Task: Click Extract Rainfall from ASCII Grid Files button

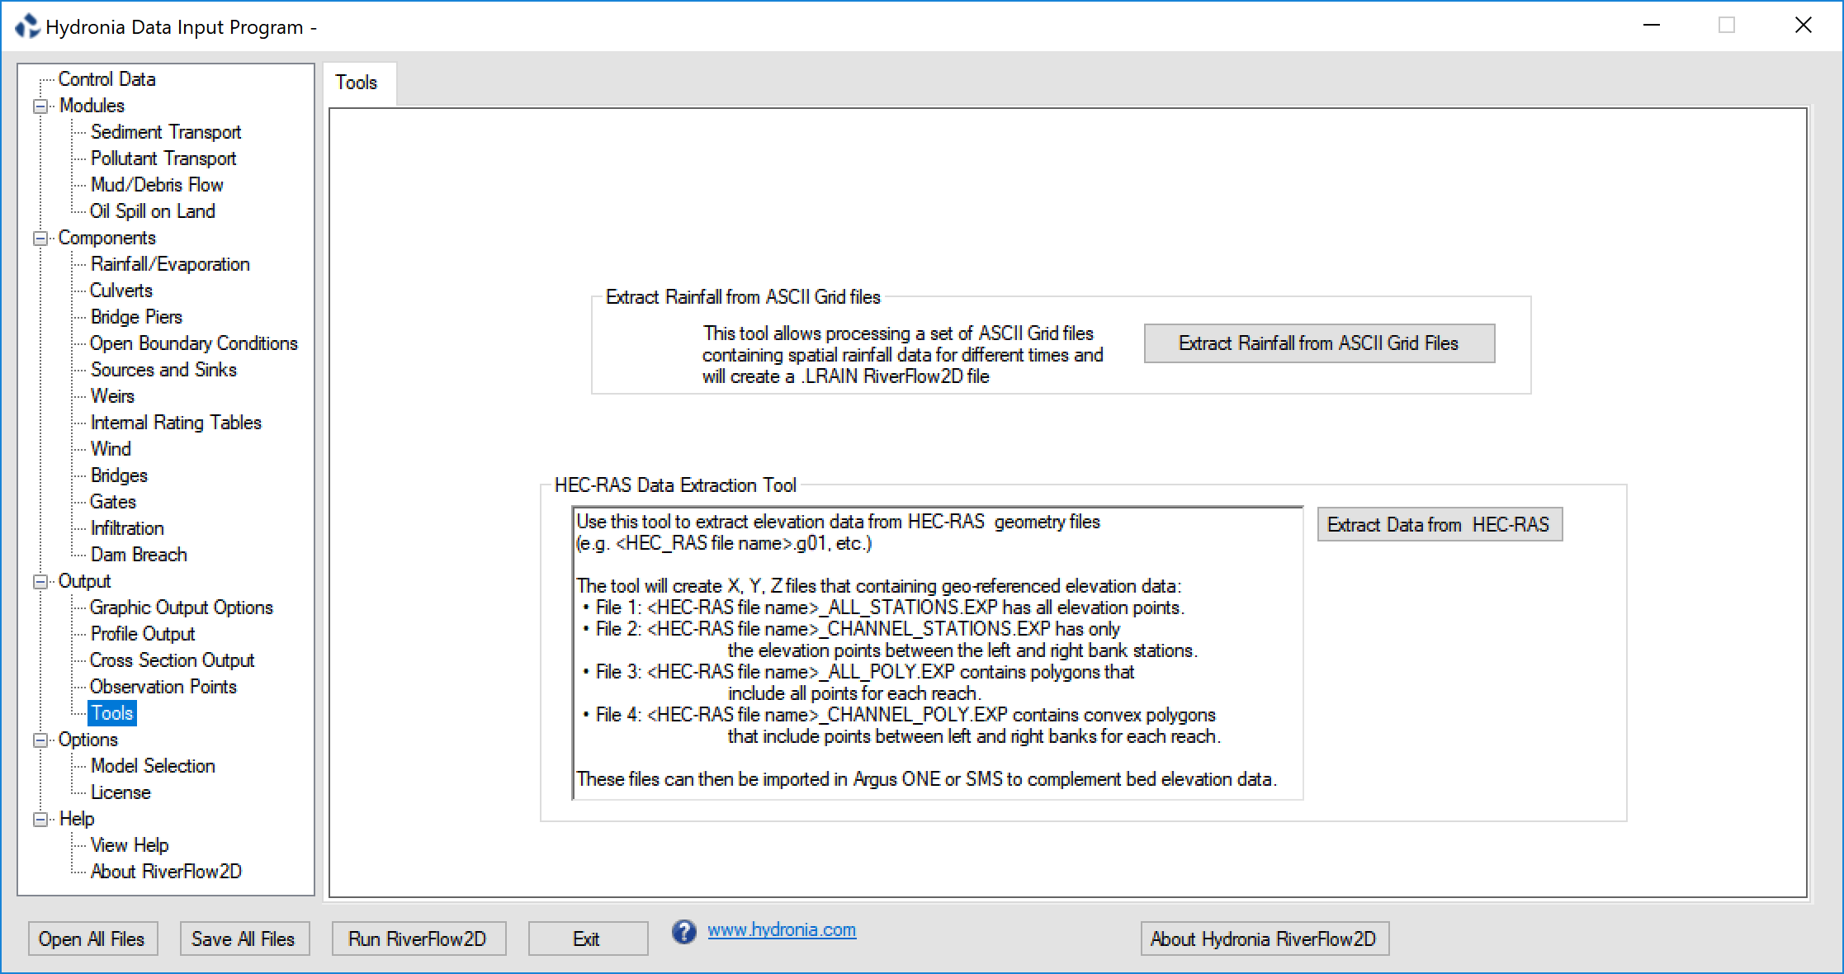Action: (1319, 343)
